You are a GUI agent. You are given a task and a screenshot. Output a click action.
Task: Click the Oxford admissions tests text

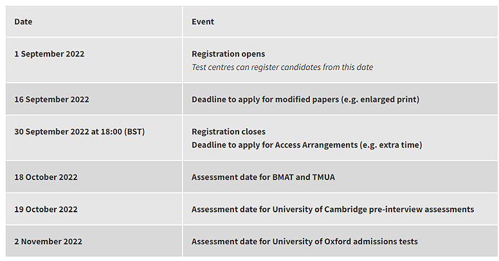(304, 242)
